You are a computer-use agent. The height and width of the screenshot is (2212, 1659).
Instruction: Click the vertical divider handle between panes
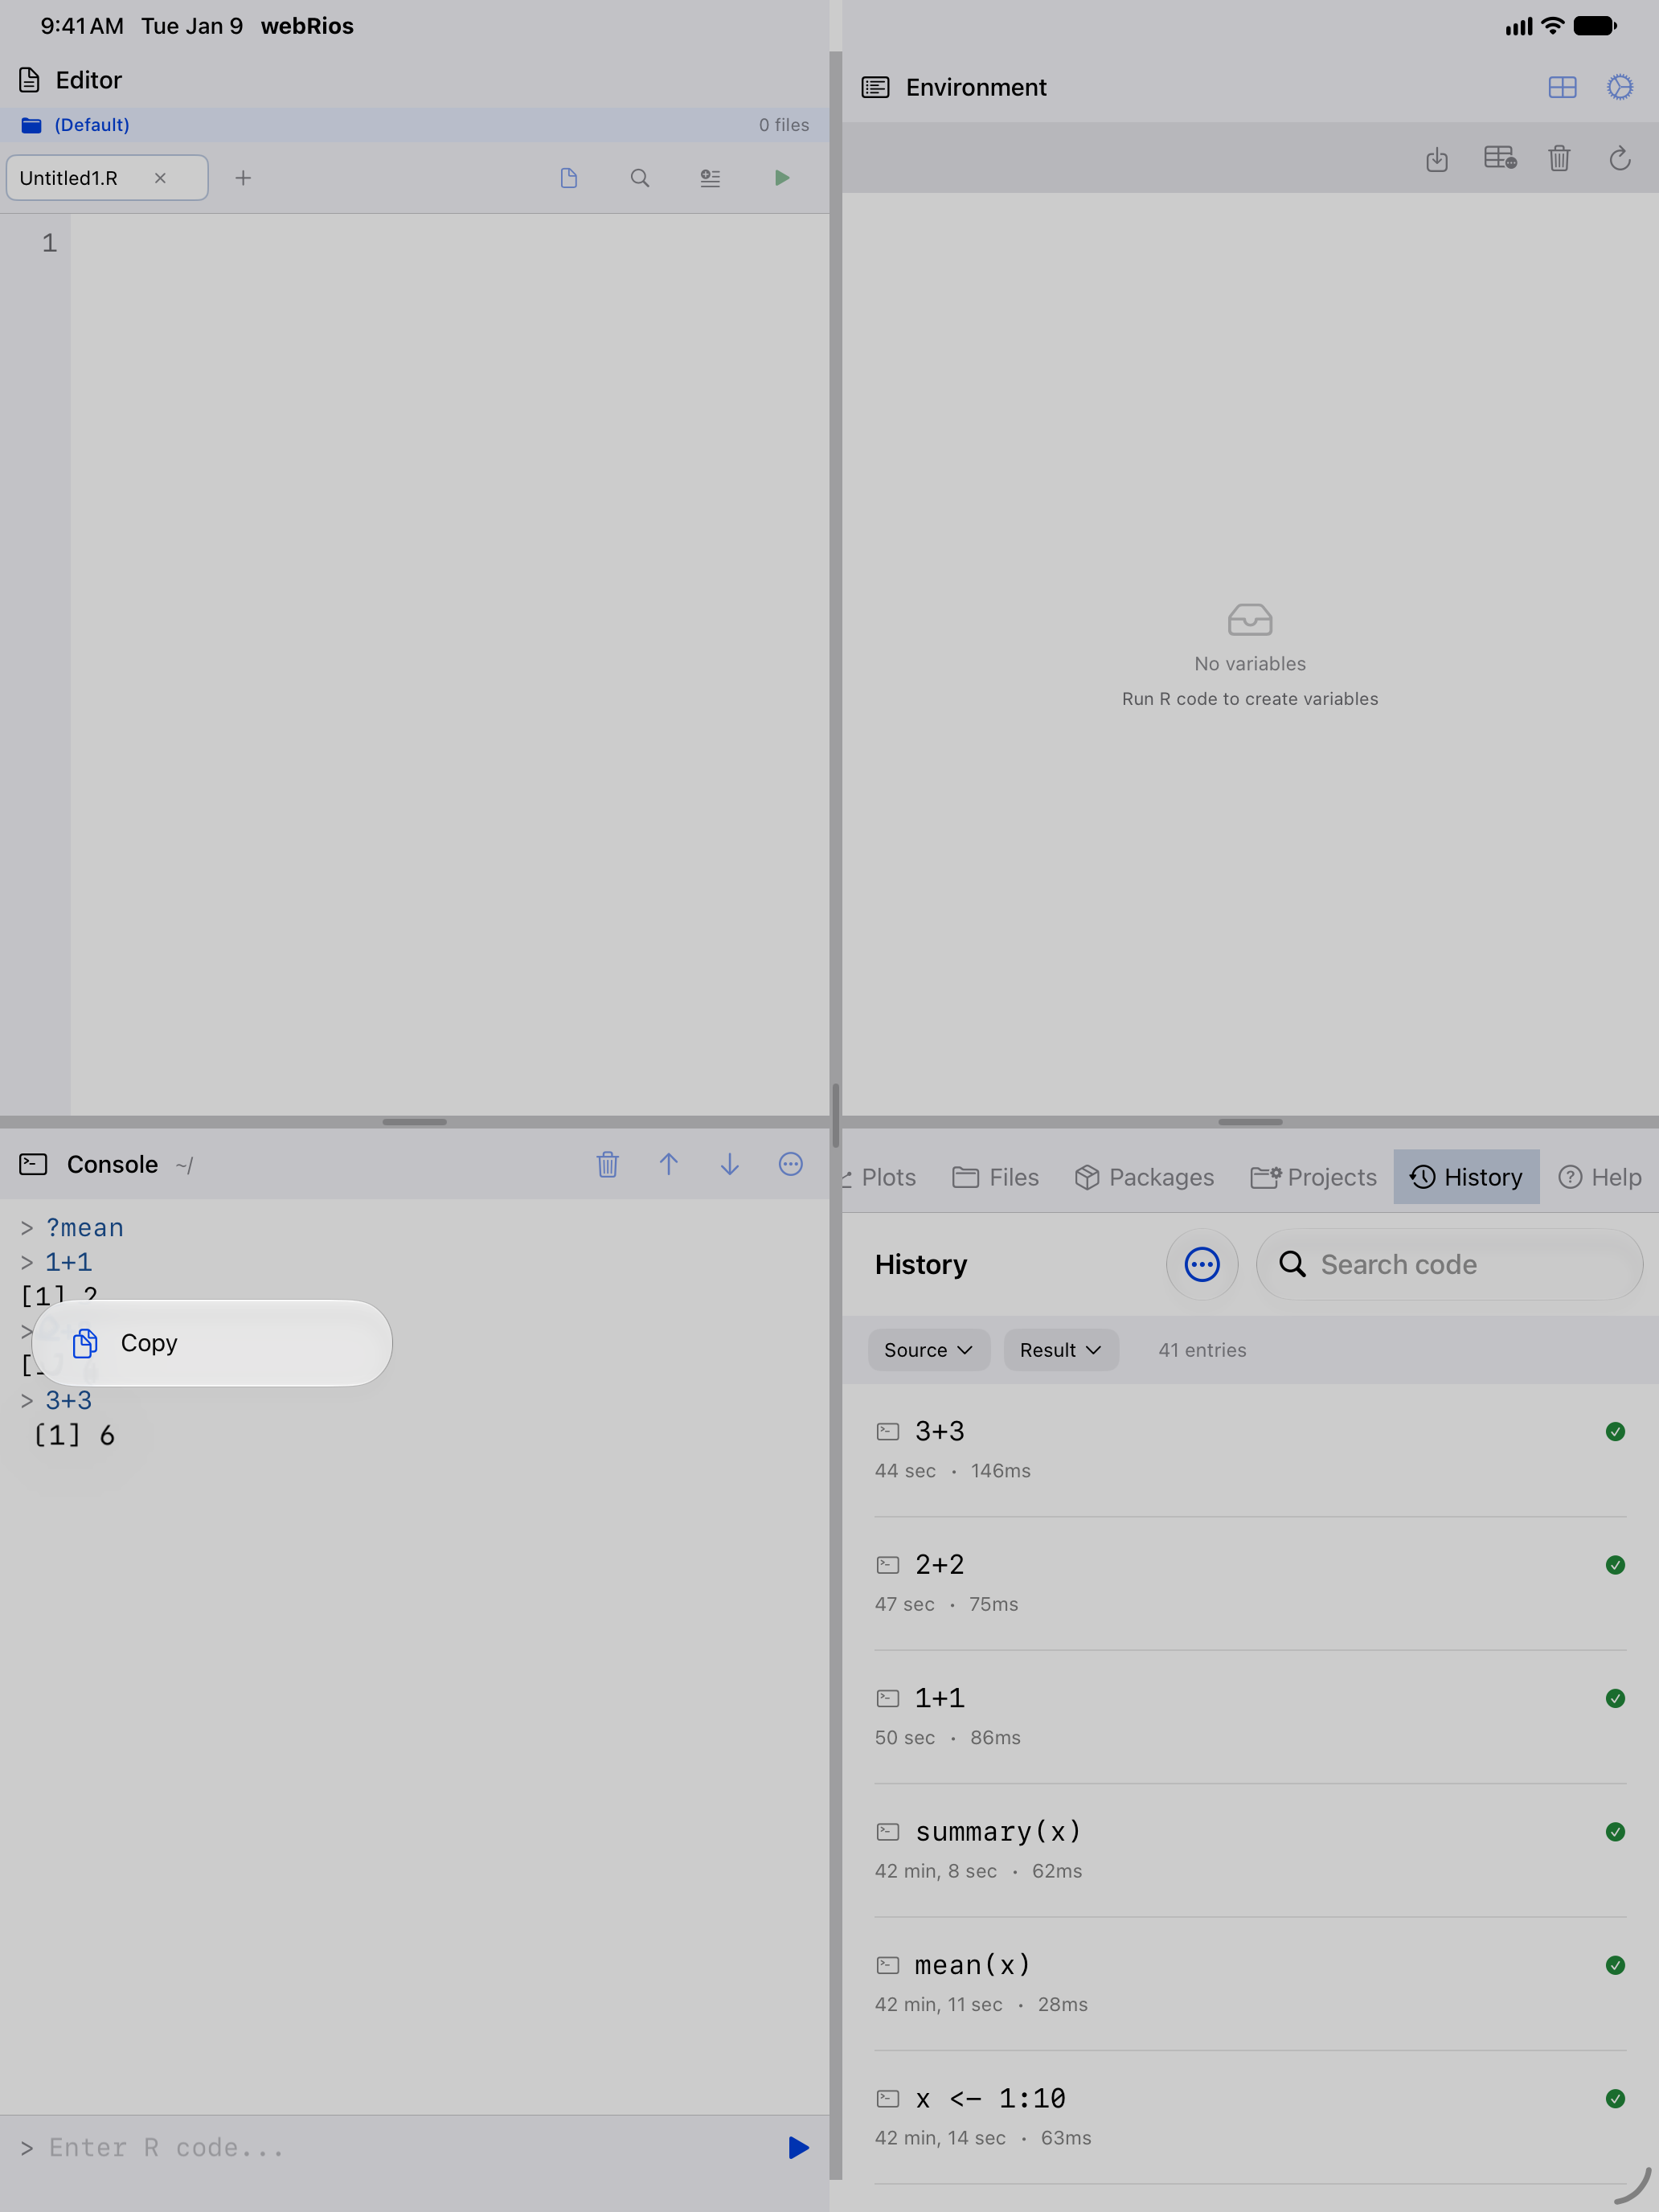835,1115
